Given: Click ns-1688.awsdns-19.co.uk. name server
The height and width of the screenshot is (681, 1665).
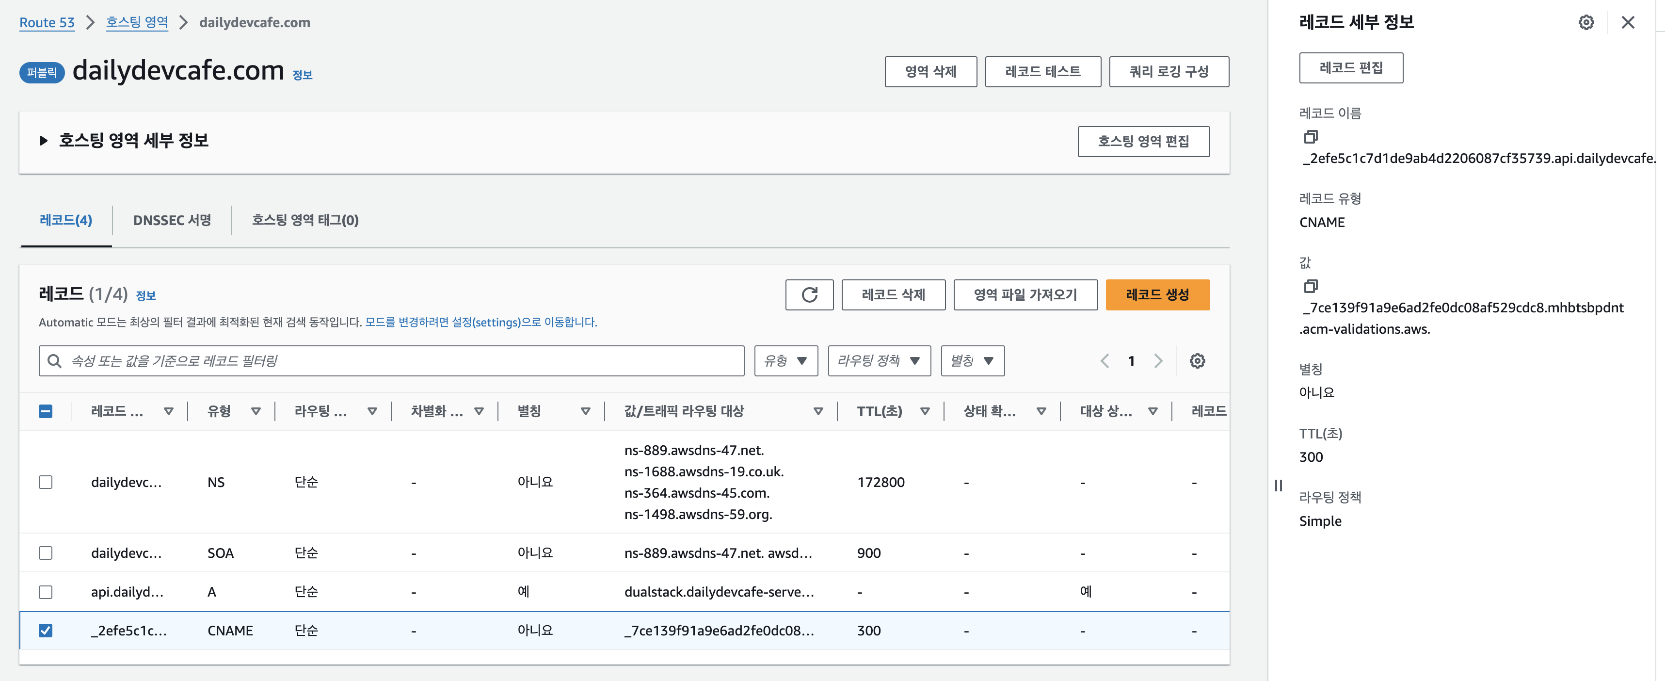Looking at the screenshot, I should pos(704,472).
